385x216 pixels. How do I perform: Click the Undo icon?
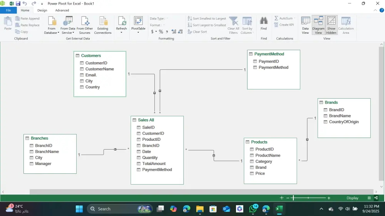click(x=25, y=3)
